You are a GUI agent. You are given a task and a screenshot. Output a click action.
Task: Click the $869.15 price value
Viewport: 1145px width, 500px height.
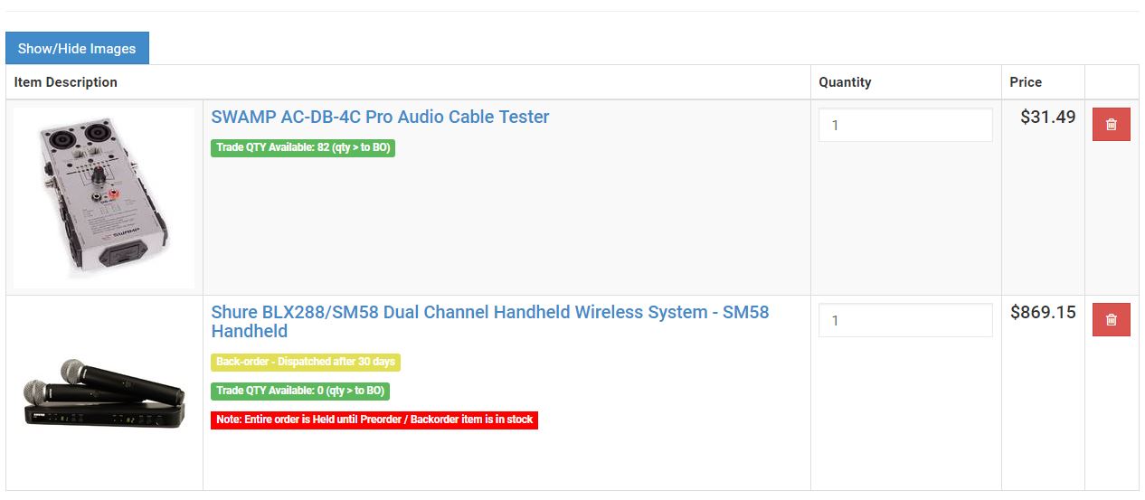coord(1043,313)
